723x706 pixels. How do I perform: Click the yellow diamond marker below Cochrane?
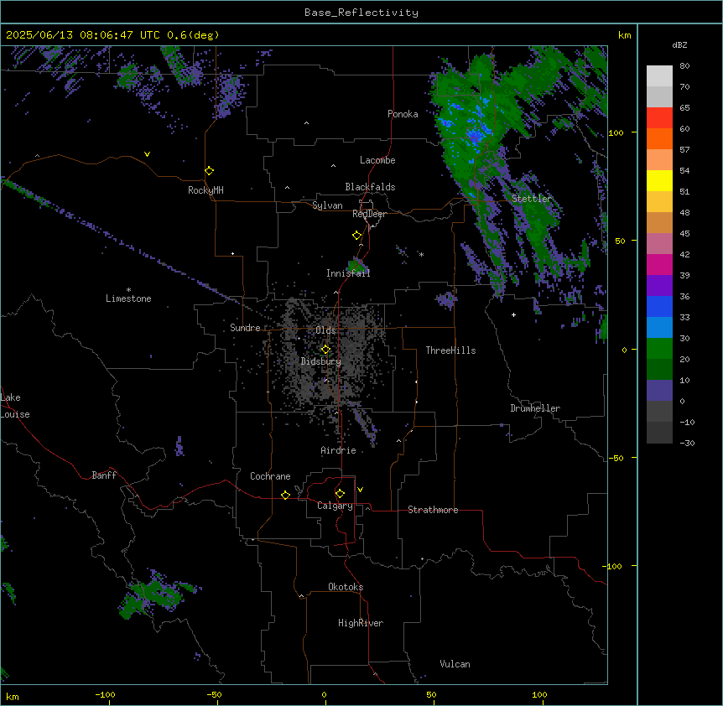285,495
